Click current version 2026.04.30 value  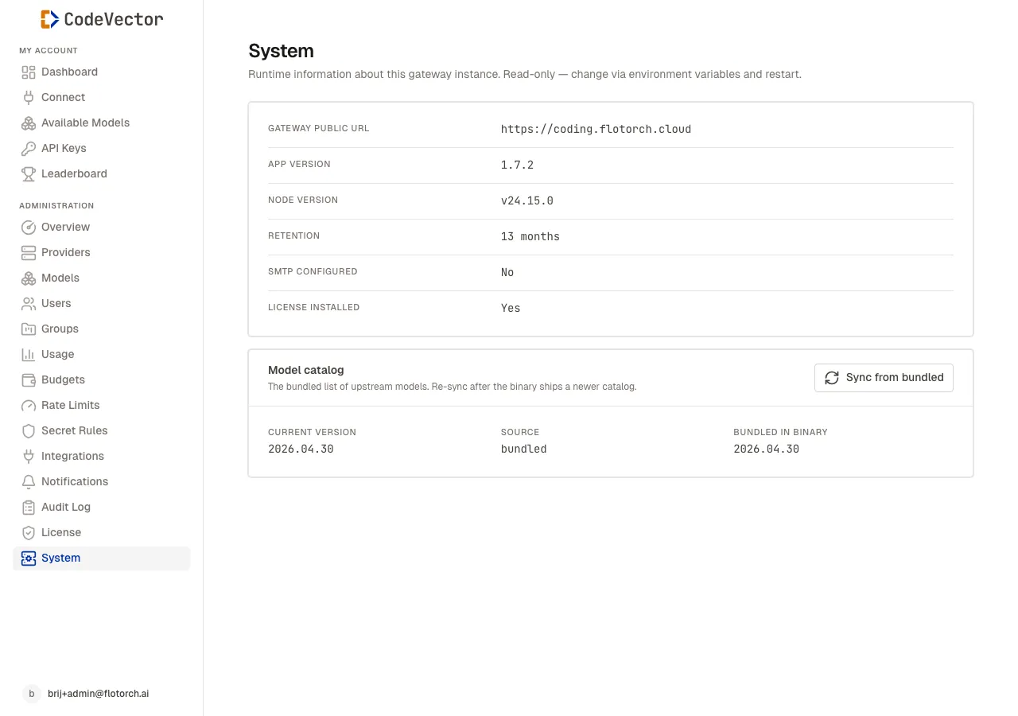pyautogui.click(x=301, y=449)
